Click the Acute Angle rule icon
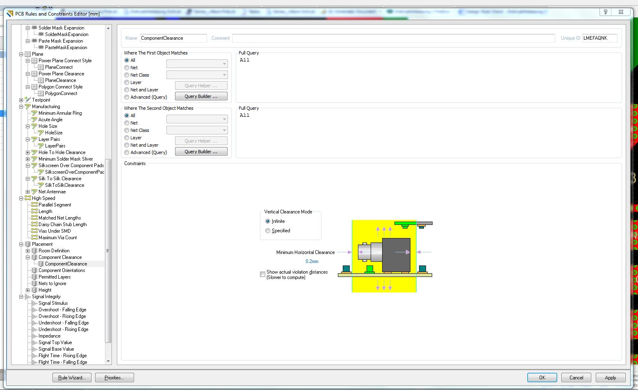 click(x=34, y=120)
